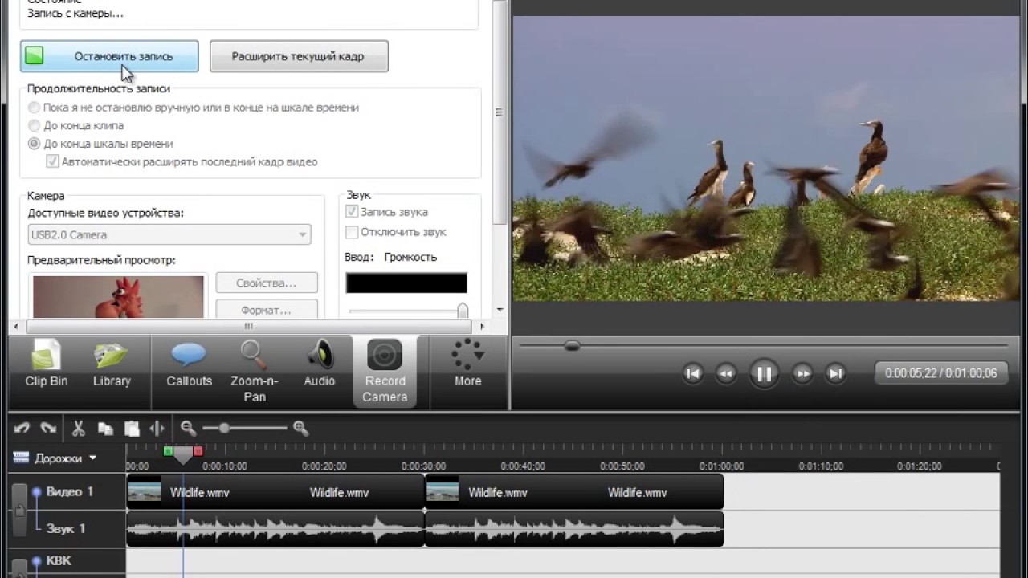Open the USB2.0 Camera device dropdown
Screen dimensions: 1028x578
pyautogui.click(x=169, y=234)
